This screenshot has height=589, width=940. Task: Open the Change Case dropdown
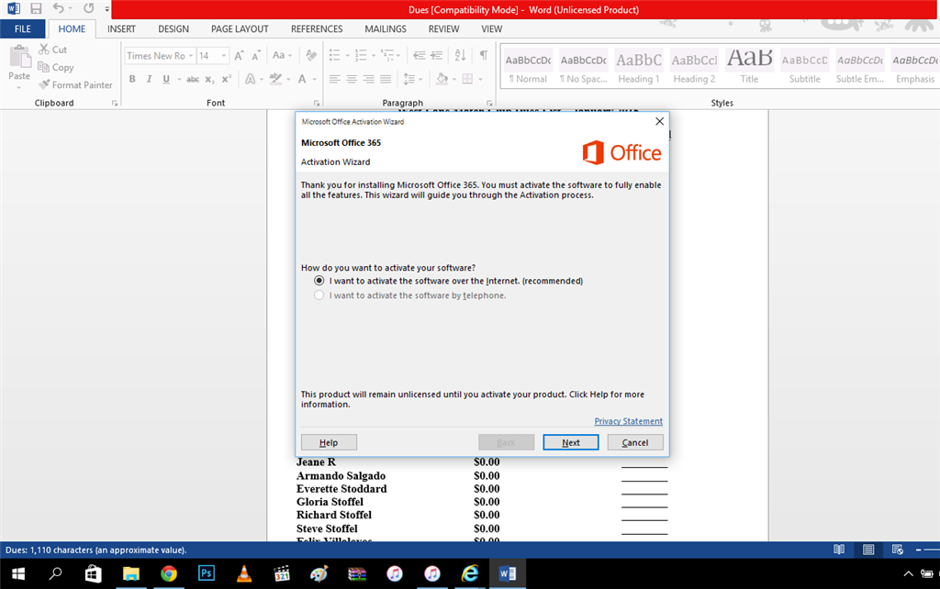pyautogui.click(x=282, y=55)
